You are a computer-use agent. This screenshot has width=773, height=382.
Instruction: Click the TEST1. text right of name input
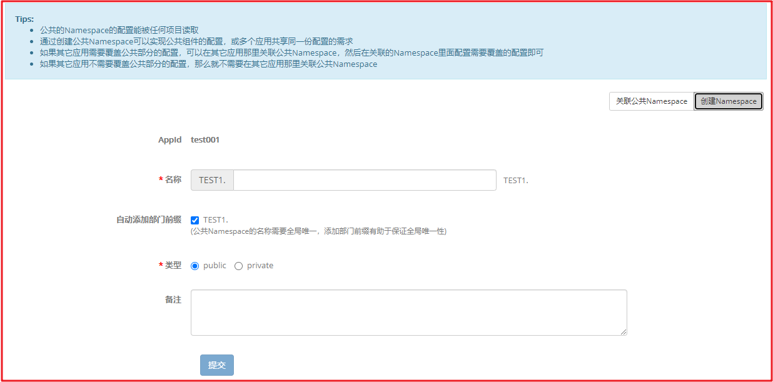pyautogui.click(x=514, y=179)
